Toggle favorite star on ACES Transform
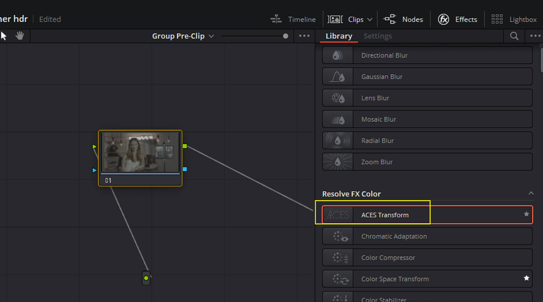Viewport: 543px width, 302px height. pos(526,215)
